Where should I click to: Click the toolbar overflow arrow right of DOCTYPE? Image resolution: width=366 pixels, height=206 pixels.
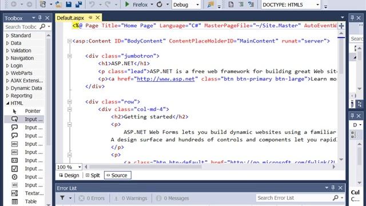tap(325, 6)
